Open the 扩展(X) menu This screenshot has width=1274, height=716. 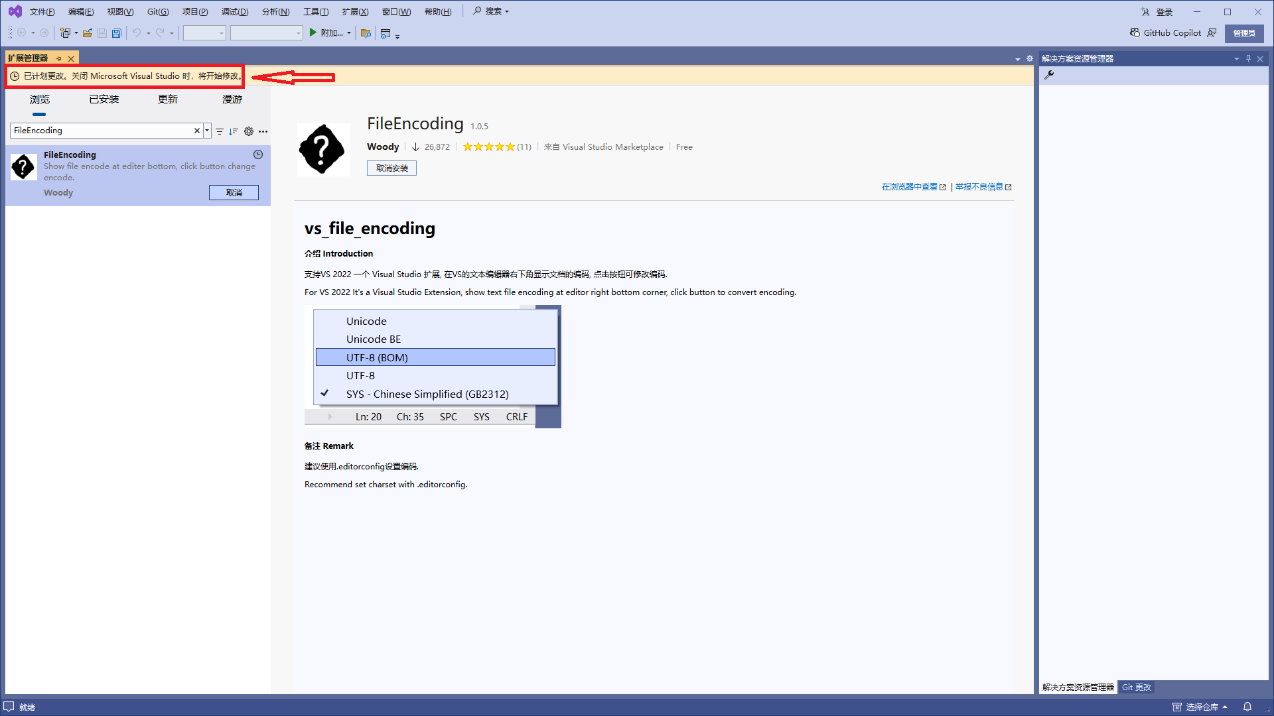pos(355,11)
